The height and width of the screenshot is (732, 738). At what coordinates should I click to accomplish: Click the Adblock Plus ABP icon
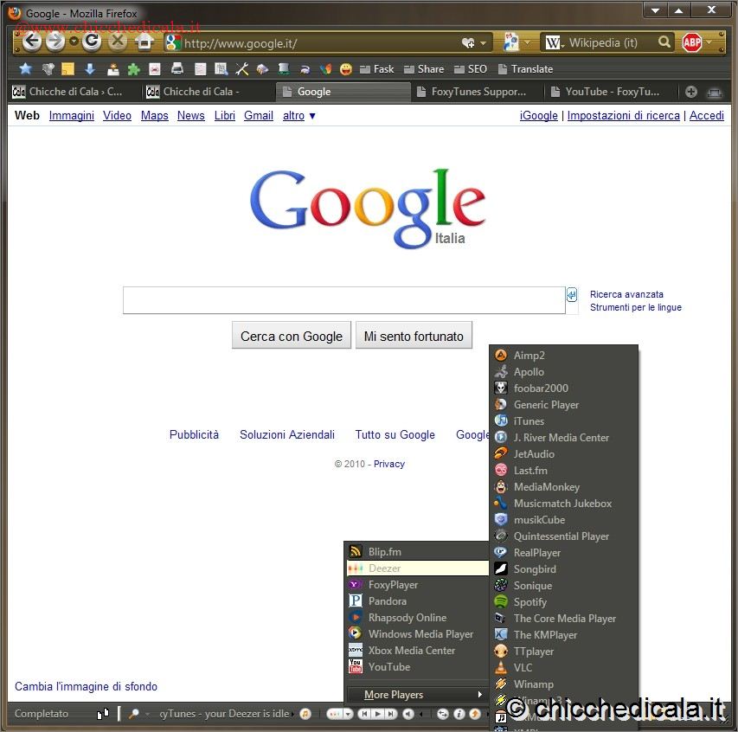pyautogui.click(x=691, y=42)
